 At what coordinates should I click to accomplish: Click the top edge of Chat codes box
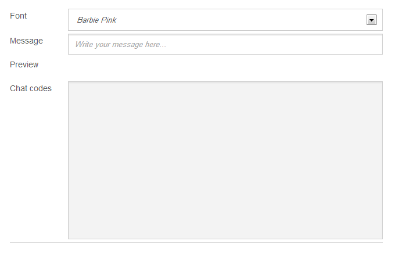point(225,82)
